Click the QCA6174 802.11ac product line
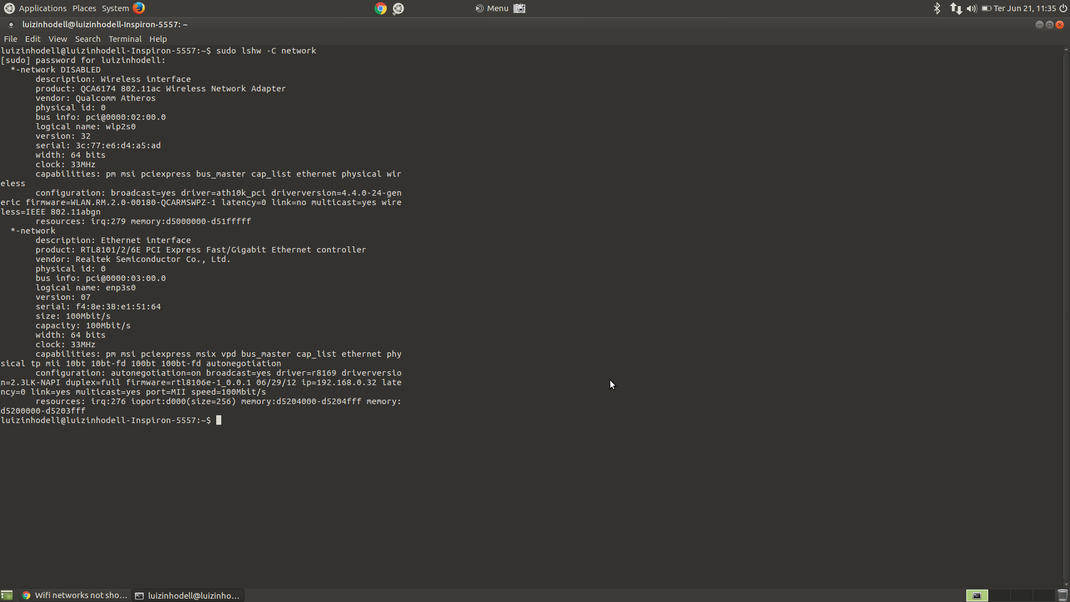The width and height of the screenshot is (1070, 602). coord(160,89)
